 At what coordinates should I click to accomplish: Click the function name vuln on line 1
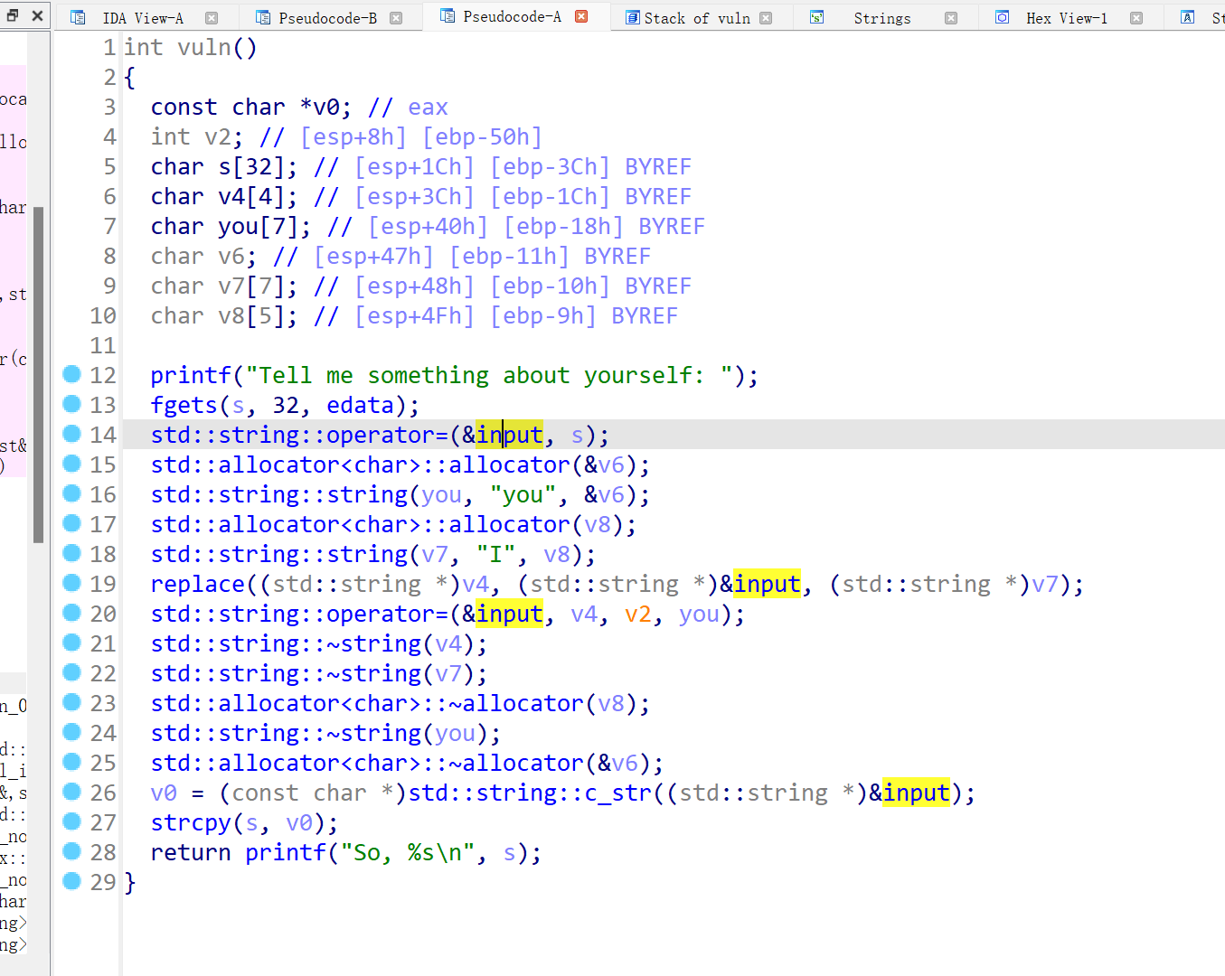[x=204, y=47]
